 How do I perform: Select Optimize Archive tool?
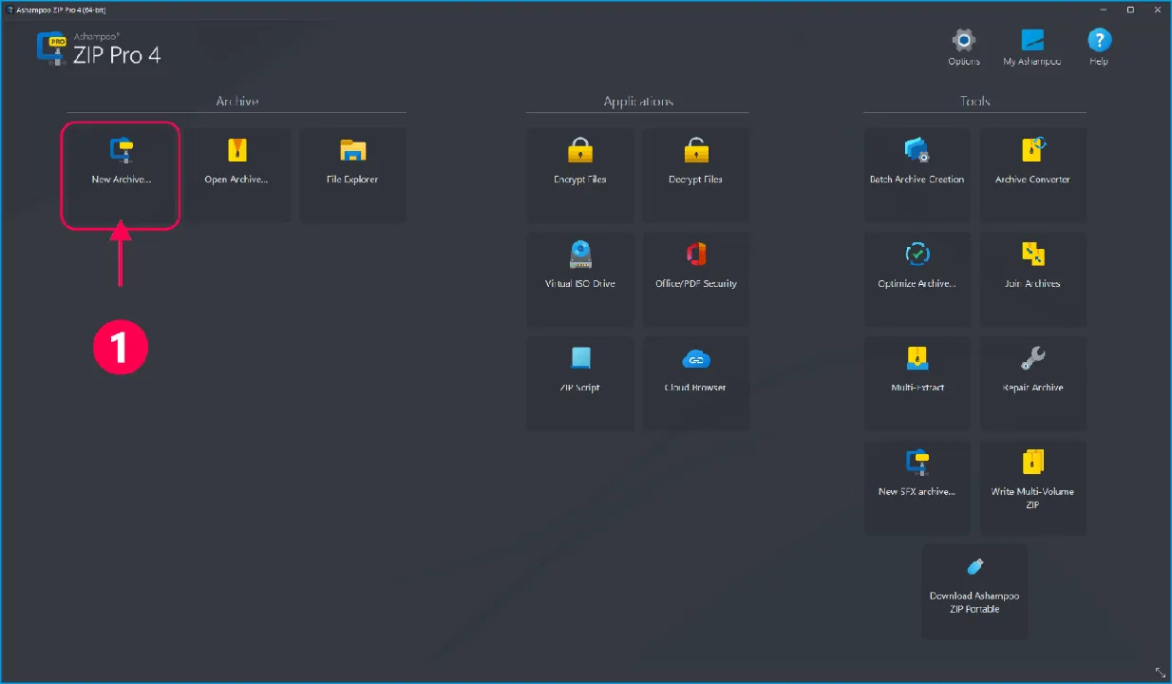(917, 280)
